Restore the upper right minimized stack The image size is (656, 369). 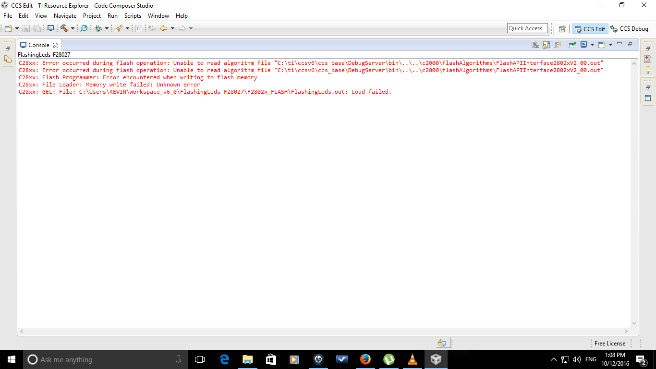coord(648,49)
